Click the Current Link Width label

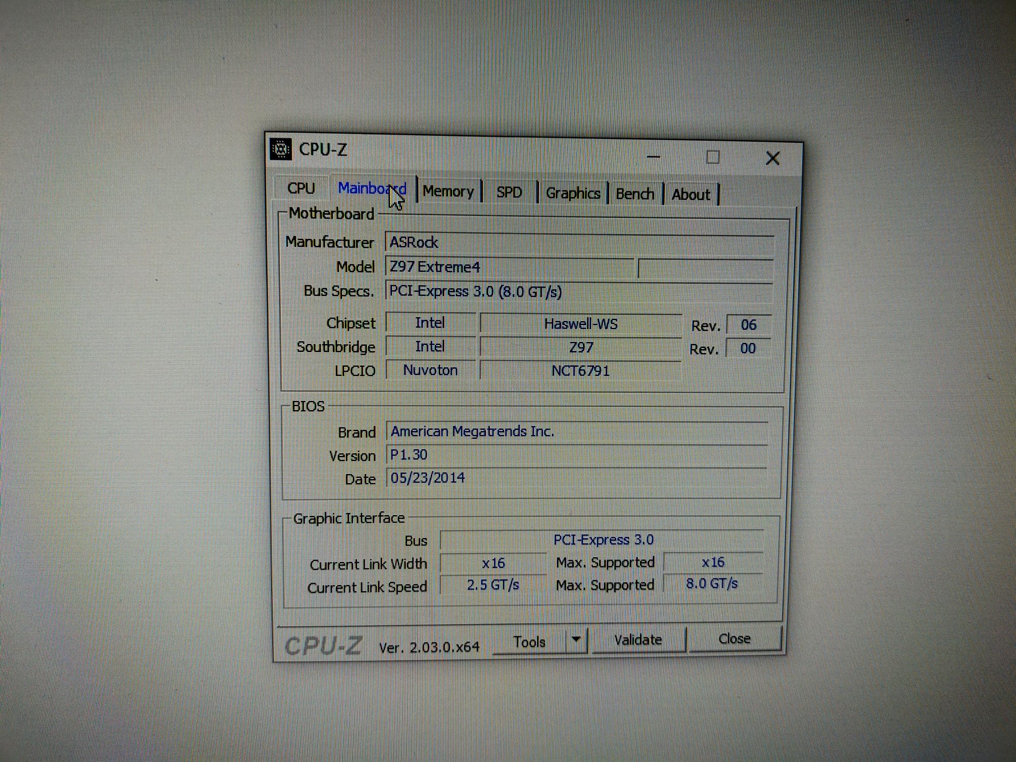click(368, 564)
